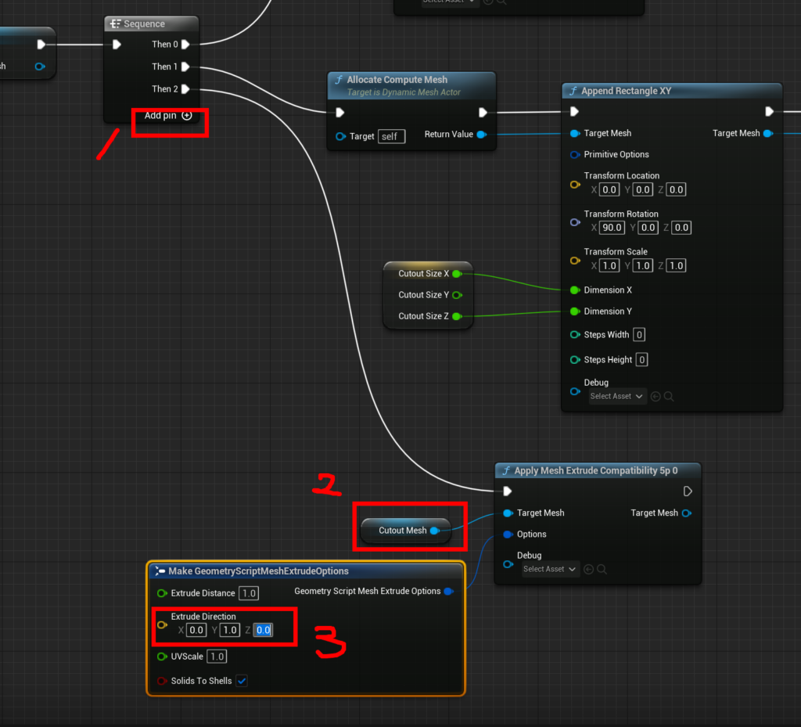Open Select Asset dropdown in Apply Mesh Extrude
This screenshot has height=727, width=801.
click(550, 569)
